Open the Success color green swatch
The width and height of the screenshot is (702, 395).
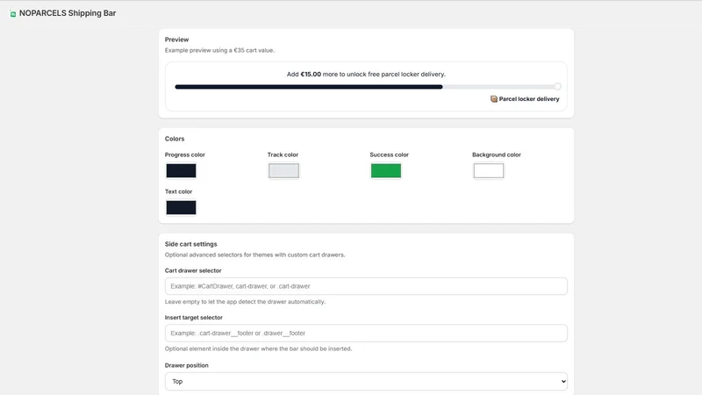pos(386,170)
